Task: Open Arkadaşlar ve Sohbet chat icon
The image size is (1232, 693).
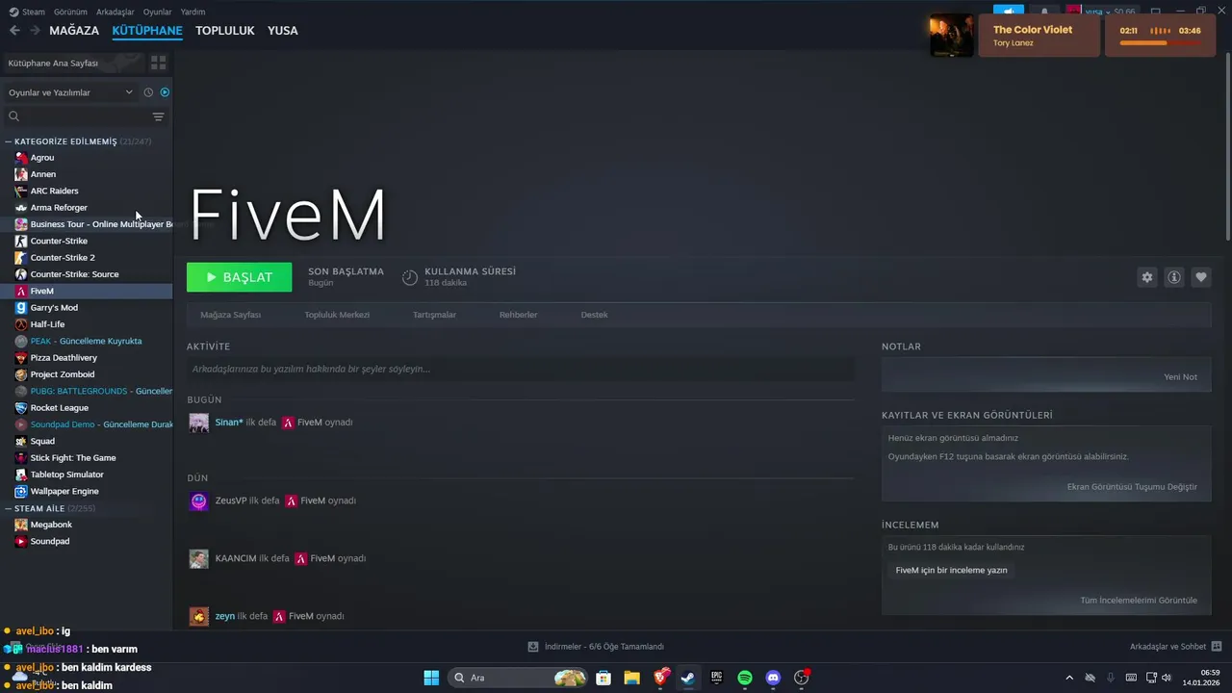Action: tap(1217, 647)
